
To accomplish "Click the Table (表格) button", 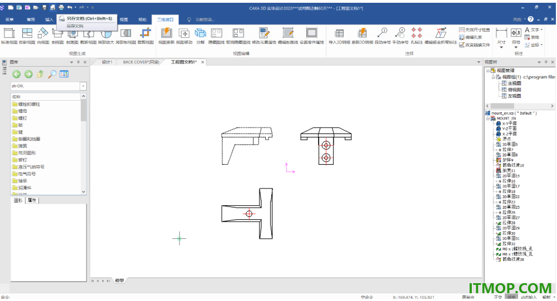I will coord(532,37).
